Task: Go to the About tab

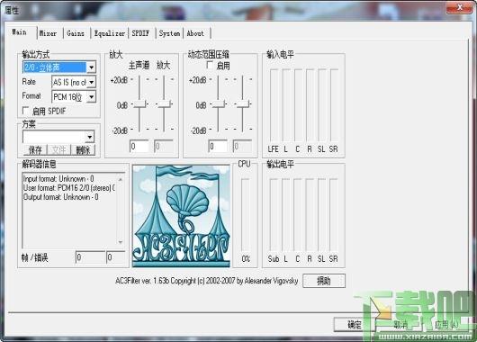Action: tap(195, 33)
